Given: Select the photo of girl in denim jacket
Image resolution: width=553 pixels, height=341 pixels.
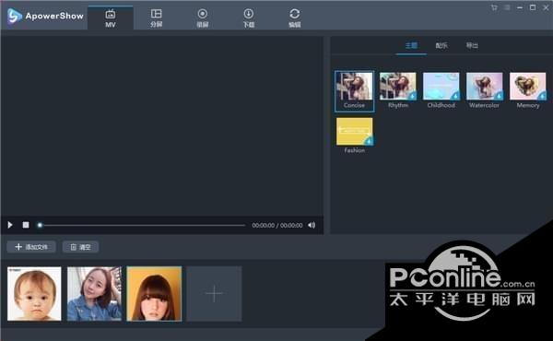Looking at the screenshot, I should (x=94, y=294).
